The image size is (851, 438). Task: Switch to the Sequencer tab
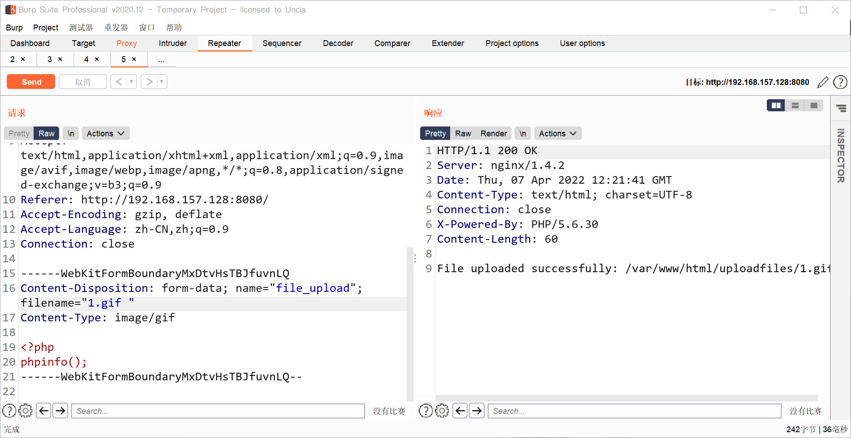pyautogui.click(x=282, y=43)
